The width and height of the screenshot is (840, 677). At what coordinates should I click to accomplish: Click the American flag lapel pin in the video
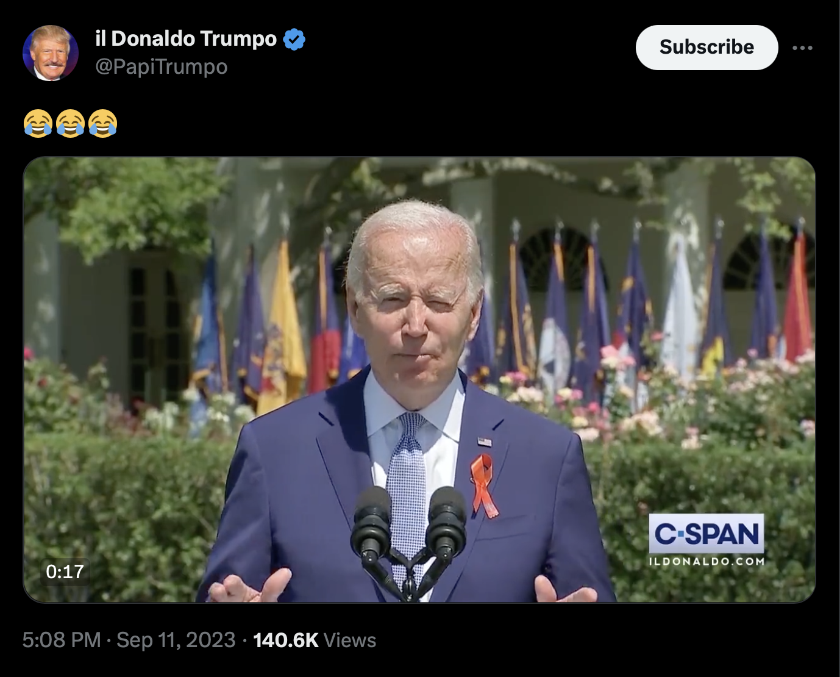484,442
